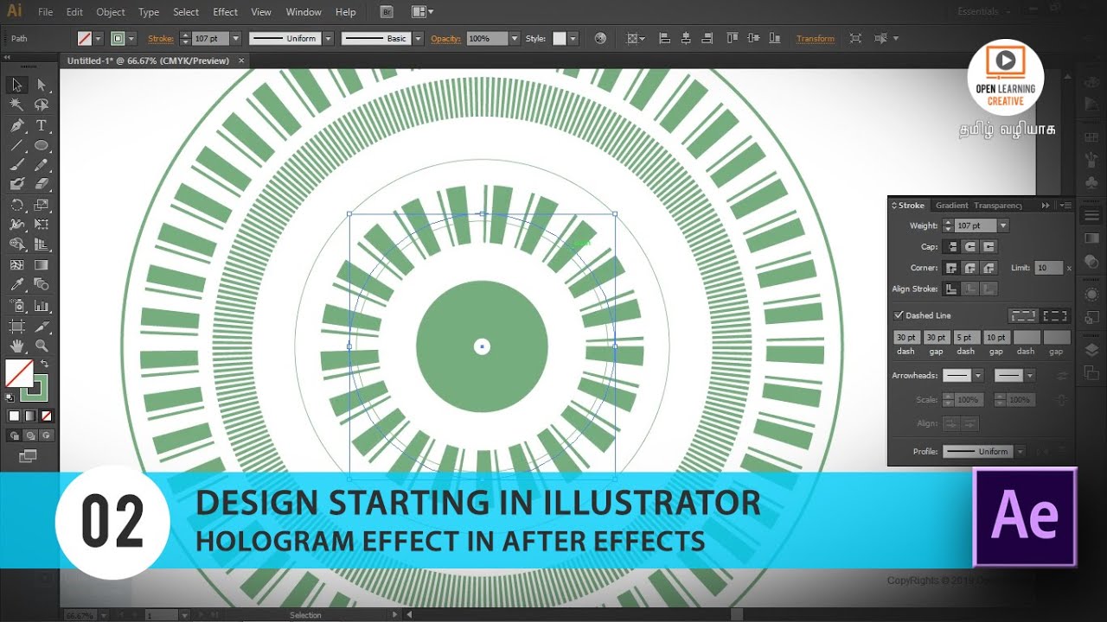Screen dimensions: 1107x622
Task: Select the Shape Builder tool
Action: pos(16,245)
